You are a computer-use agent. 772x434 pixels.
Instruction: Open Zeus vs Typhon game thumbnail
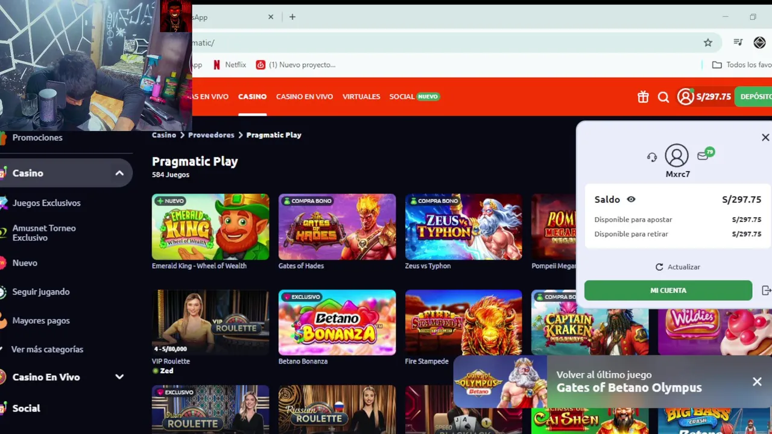[x=464, y=227]
